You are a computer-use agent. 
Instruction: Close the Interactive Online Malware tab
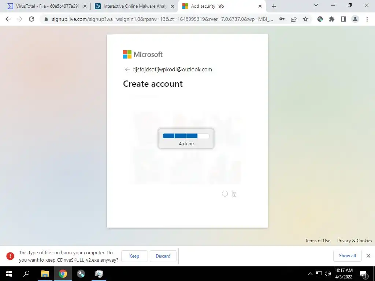point(172,7)
